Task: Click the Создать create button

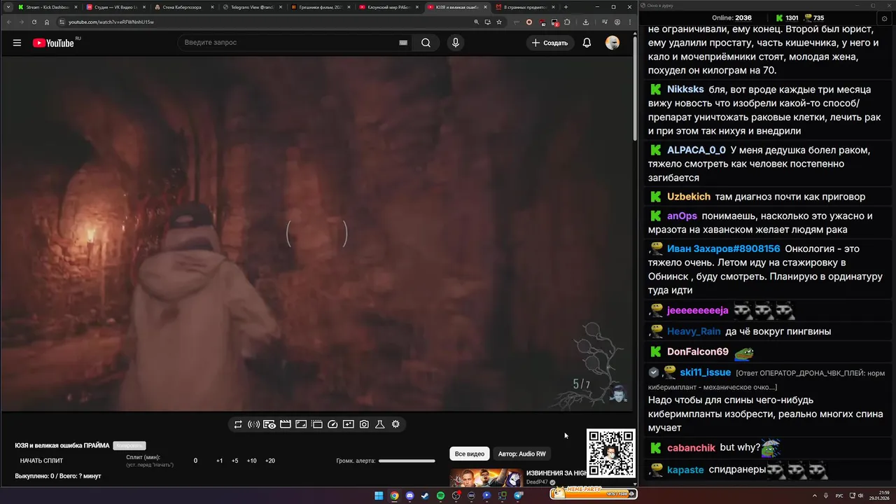Action: [x=550, y=43]
